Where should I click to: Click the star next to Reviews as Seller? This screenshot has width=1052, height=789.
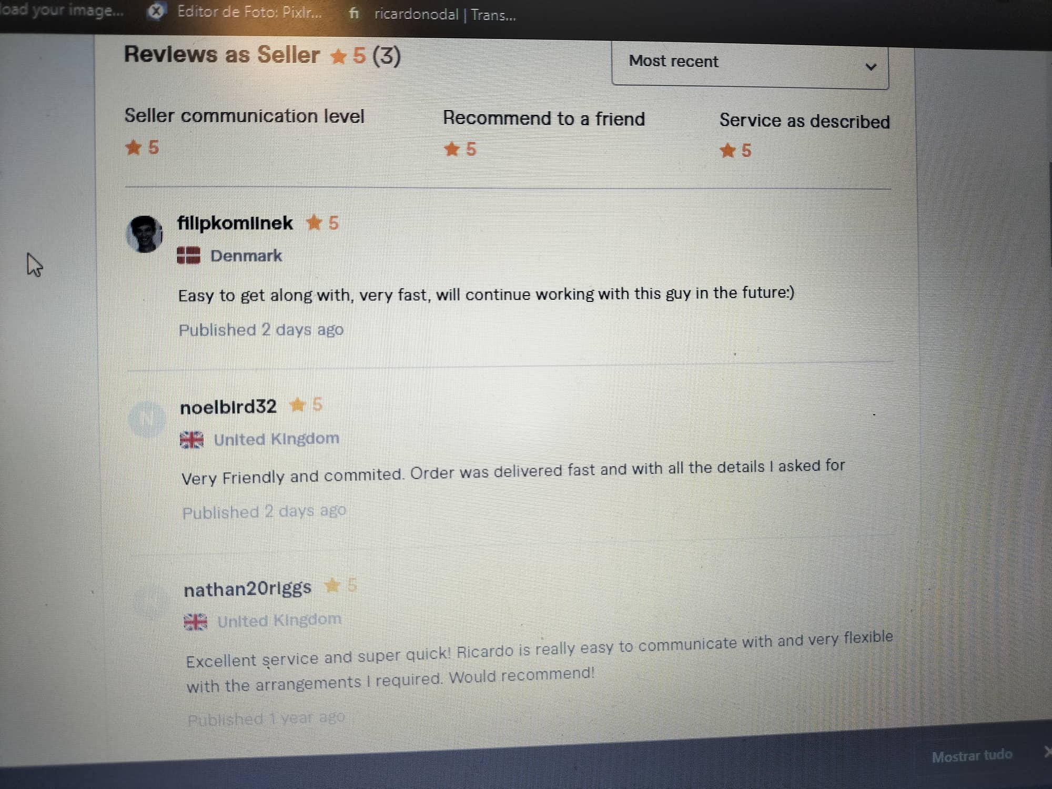(338, 56)
